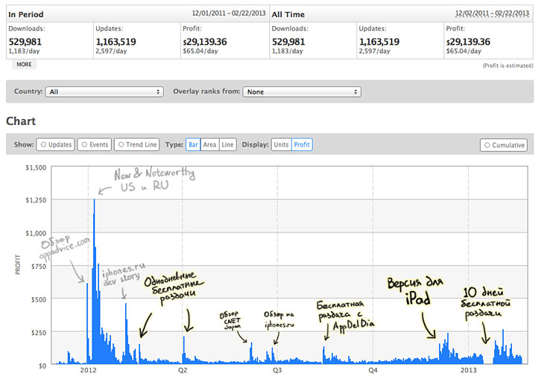Click In Period updates value 1,163,519
544x379 pixels.
(x=116, y=42)
